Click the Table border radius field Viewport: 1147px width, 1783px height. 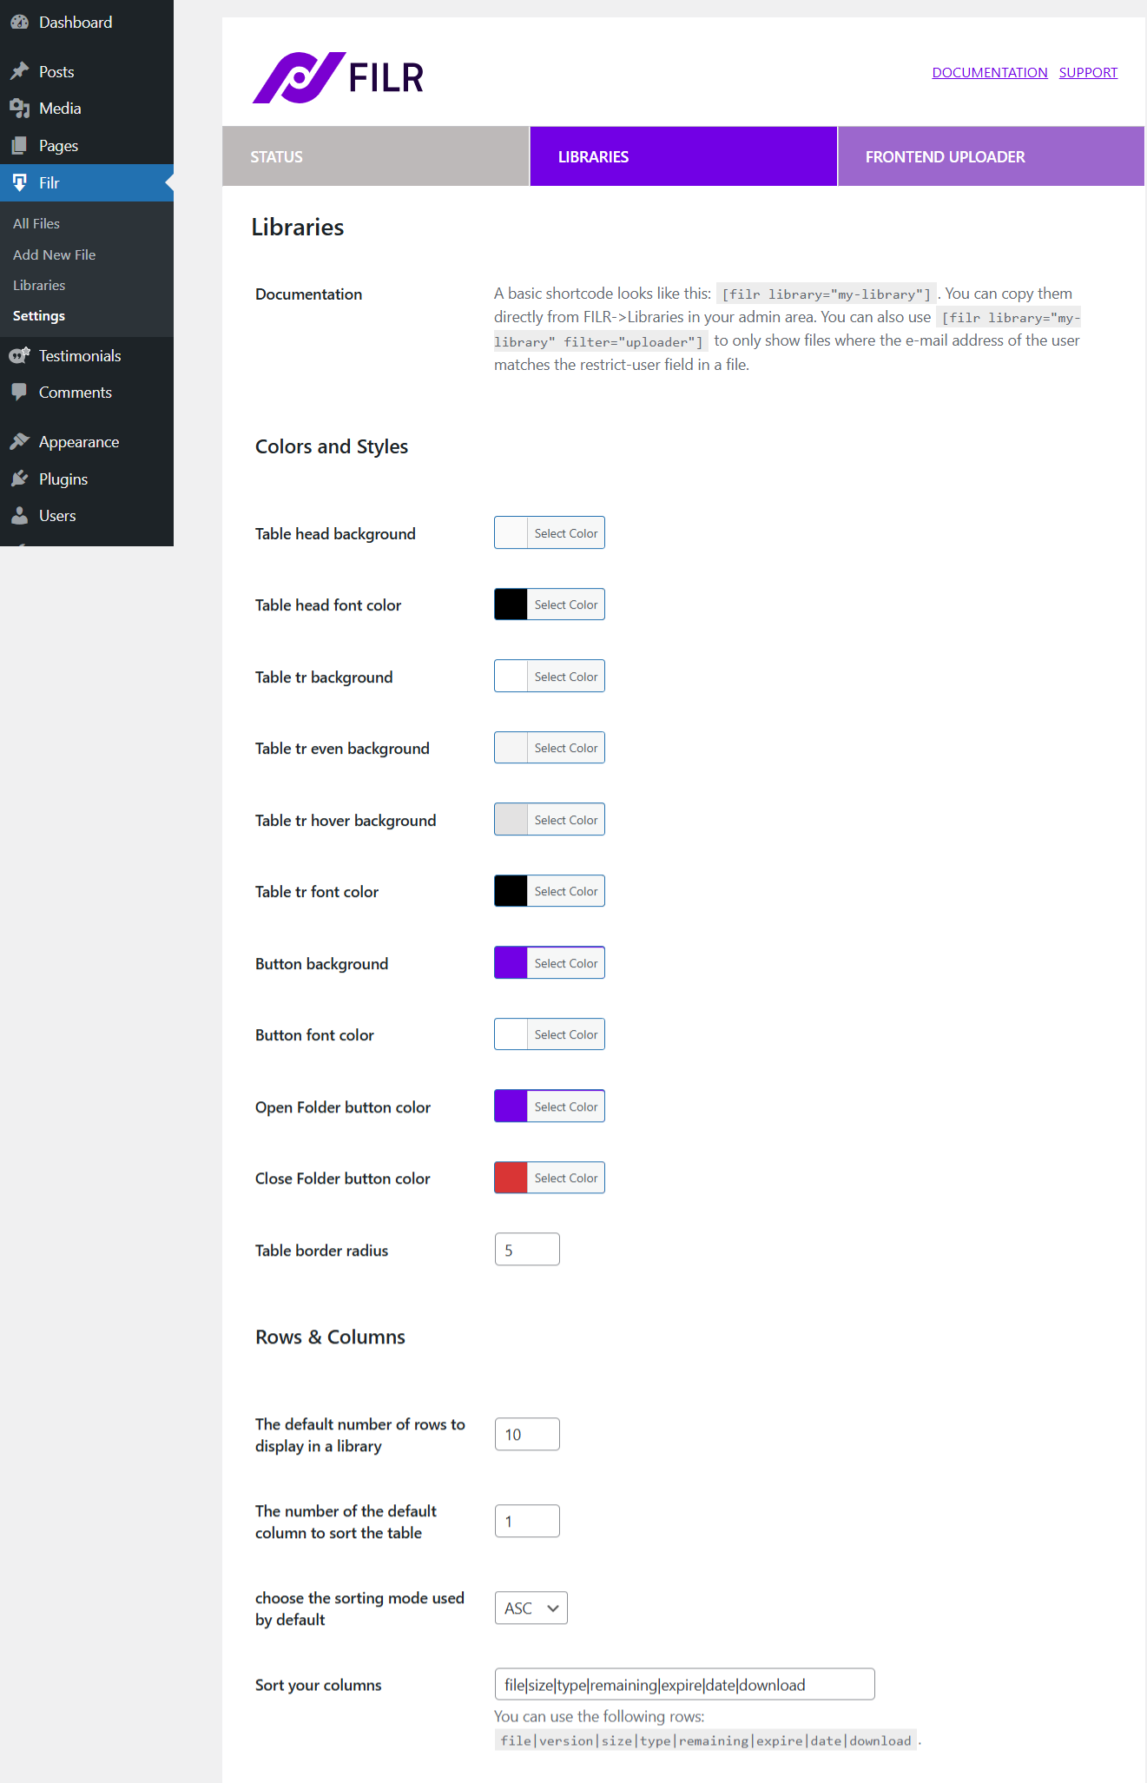click(527, 1250)
